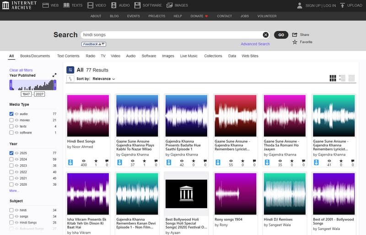Image resolution: width=366 pixels, height=235 pixels.
Task: Open the Advanced Search link
Action: (255, 44)
